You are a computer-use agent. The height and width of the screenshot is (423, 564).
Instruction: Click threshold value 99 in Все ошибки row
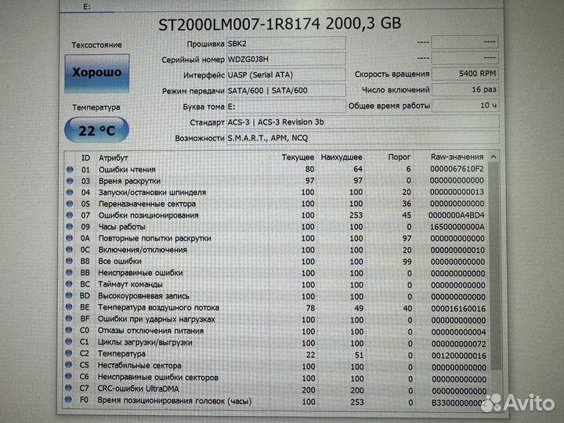407,262
